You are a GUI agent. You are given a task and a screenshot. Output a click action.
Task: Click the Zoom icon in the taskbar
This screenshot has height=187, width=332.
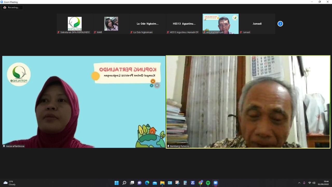(216, 183)
